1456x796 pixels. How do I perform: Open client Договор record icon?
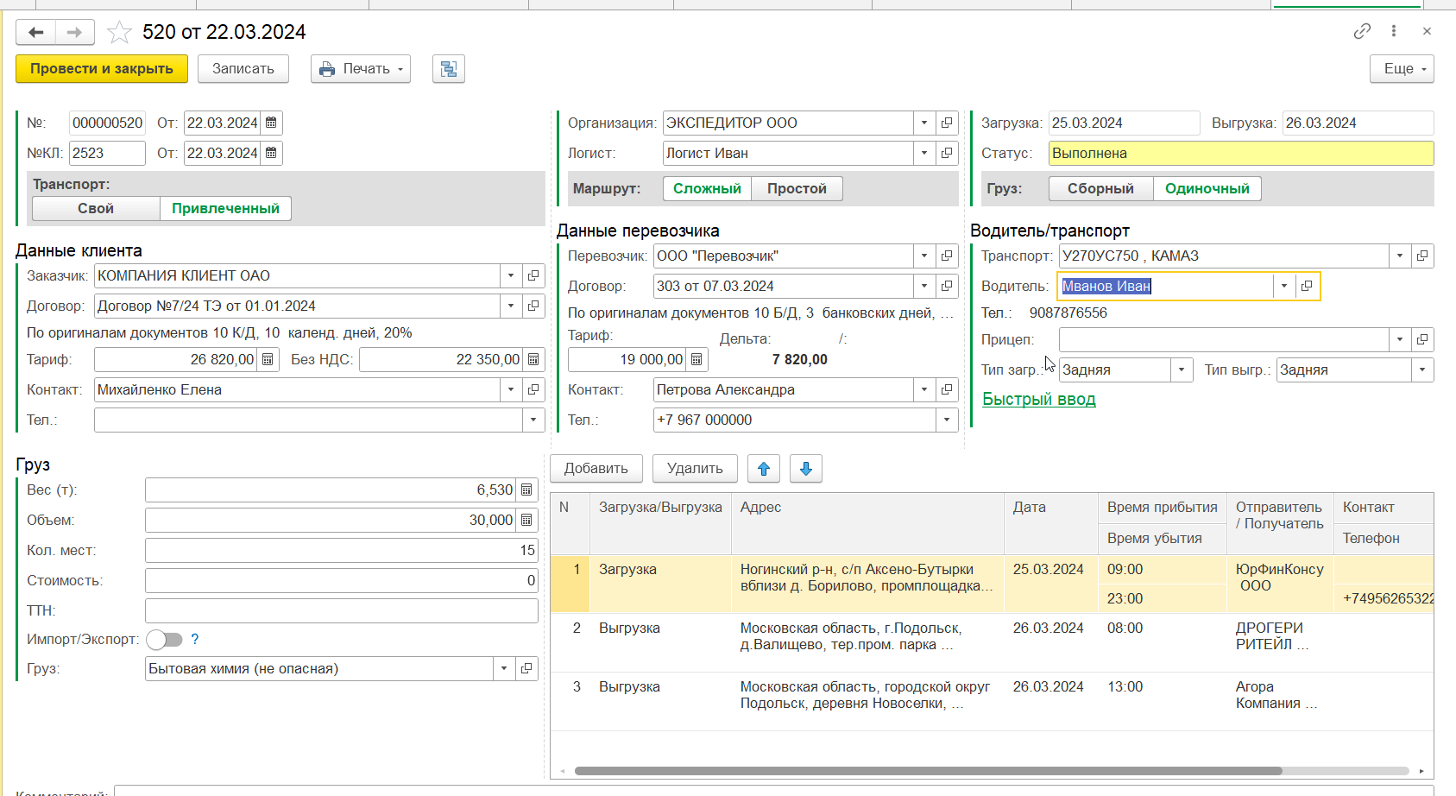(533, 306)
